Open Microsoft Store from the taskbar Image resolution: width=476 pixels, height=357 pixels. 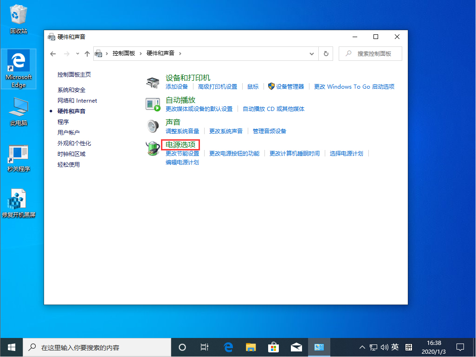[273, 347]
